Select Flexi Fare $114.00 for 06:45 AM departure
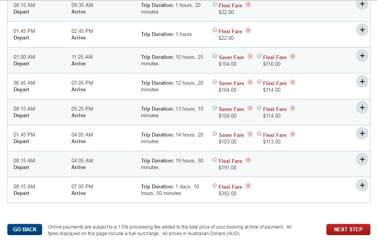Screen dimensions: 377x251 tap(259, 82)
